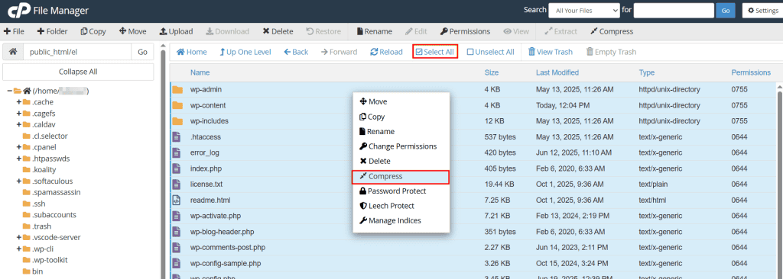This screenshot has width=783, height=279.
Task: Click the Forward navigation link
Action: (x=339, y=52)
